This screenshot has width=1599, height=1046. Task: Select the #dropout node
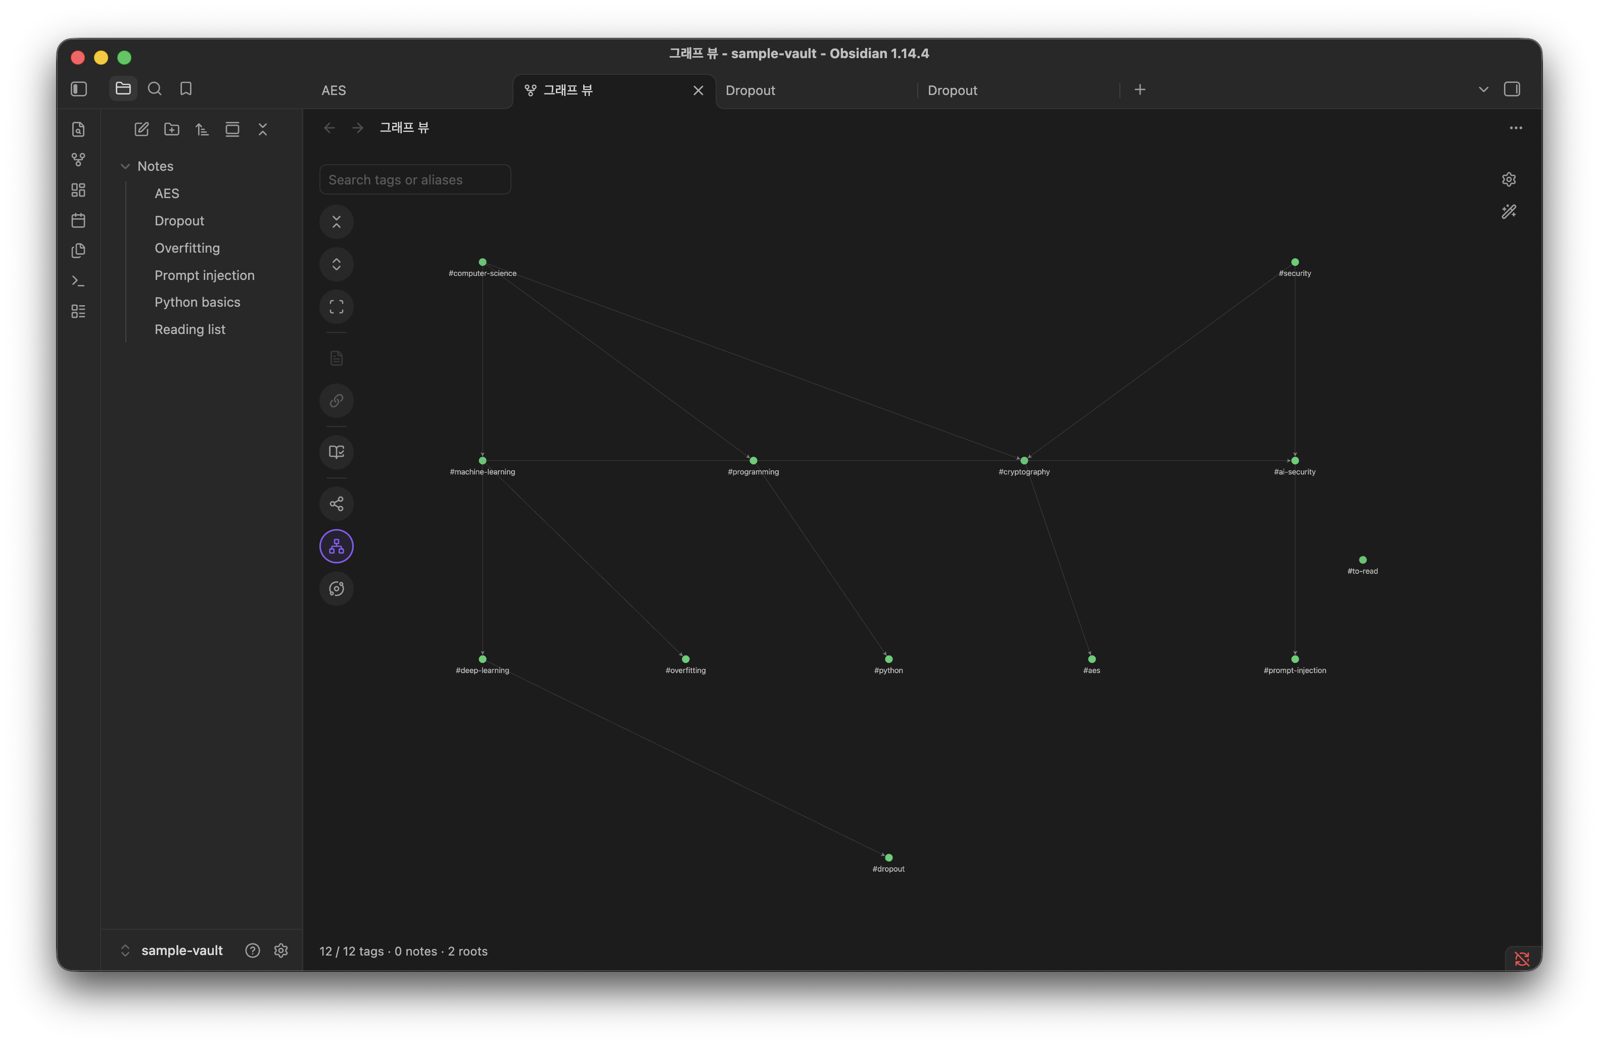coord(888,857)
